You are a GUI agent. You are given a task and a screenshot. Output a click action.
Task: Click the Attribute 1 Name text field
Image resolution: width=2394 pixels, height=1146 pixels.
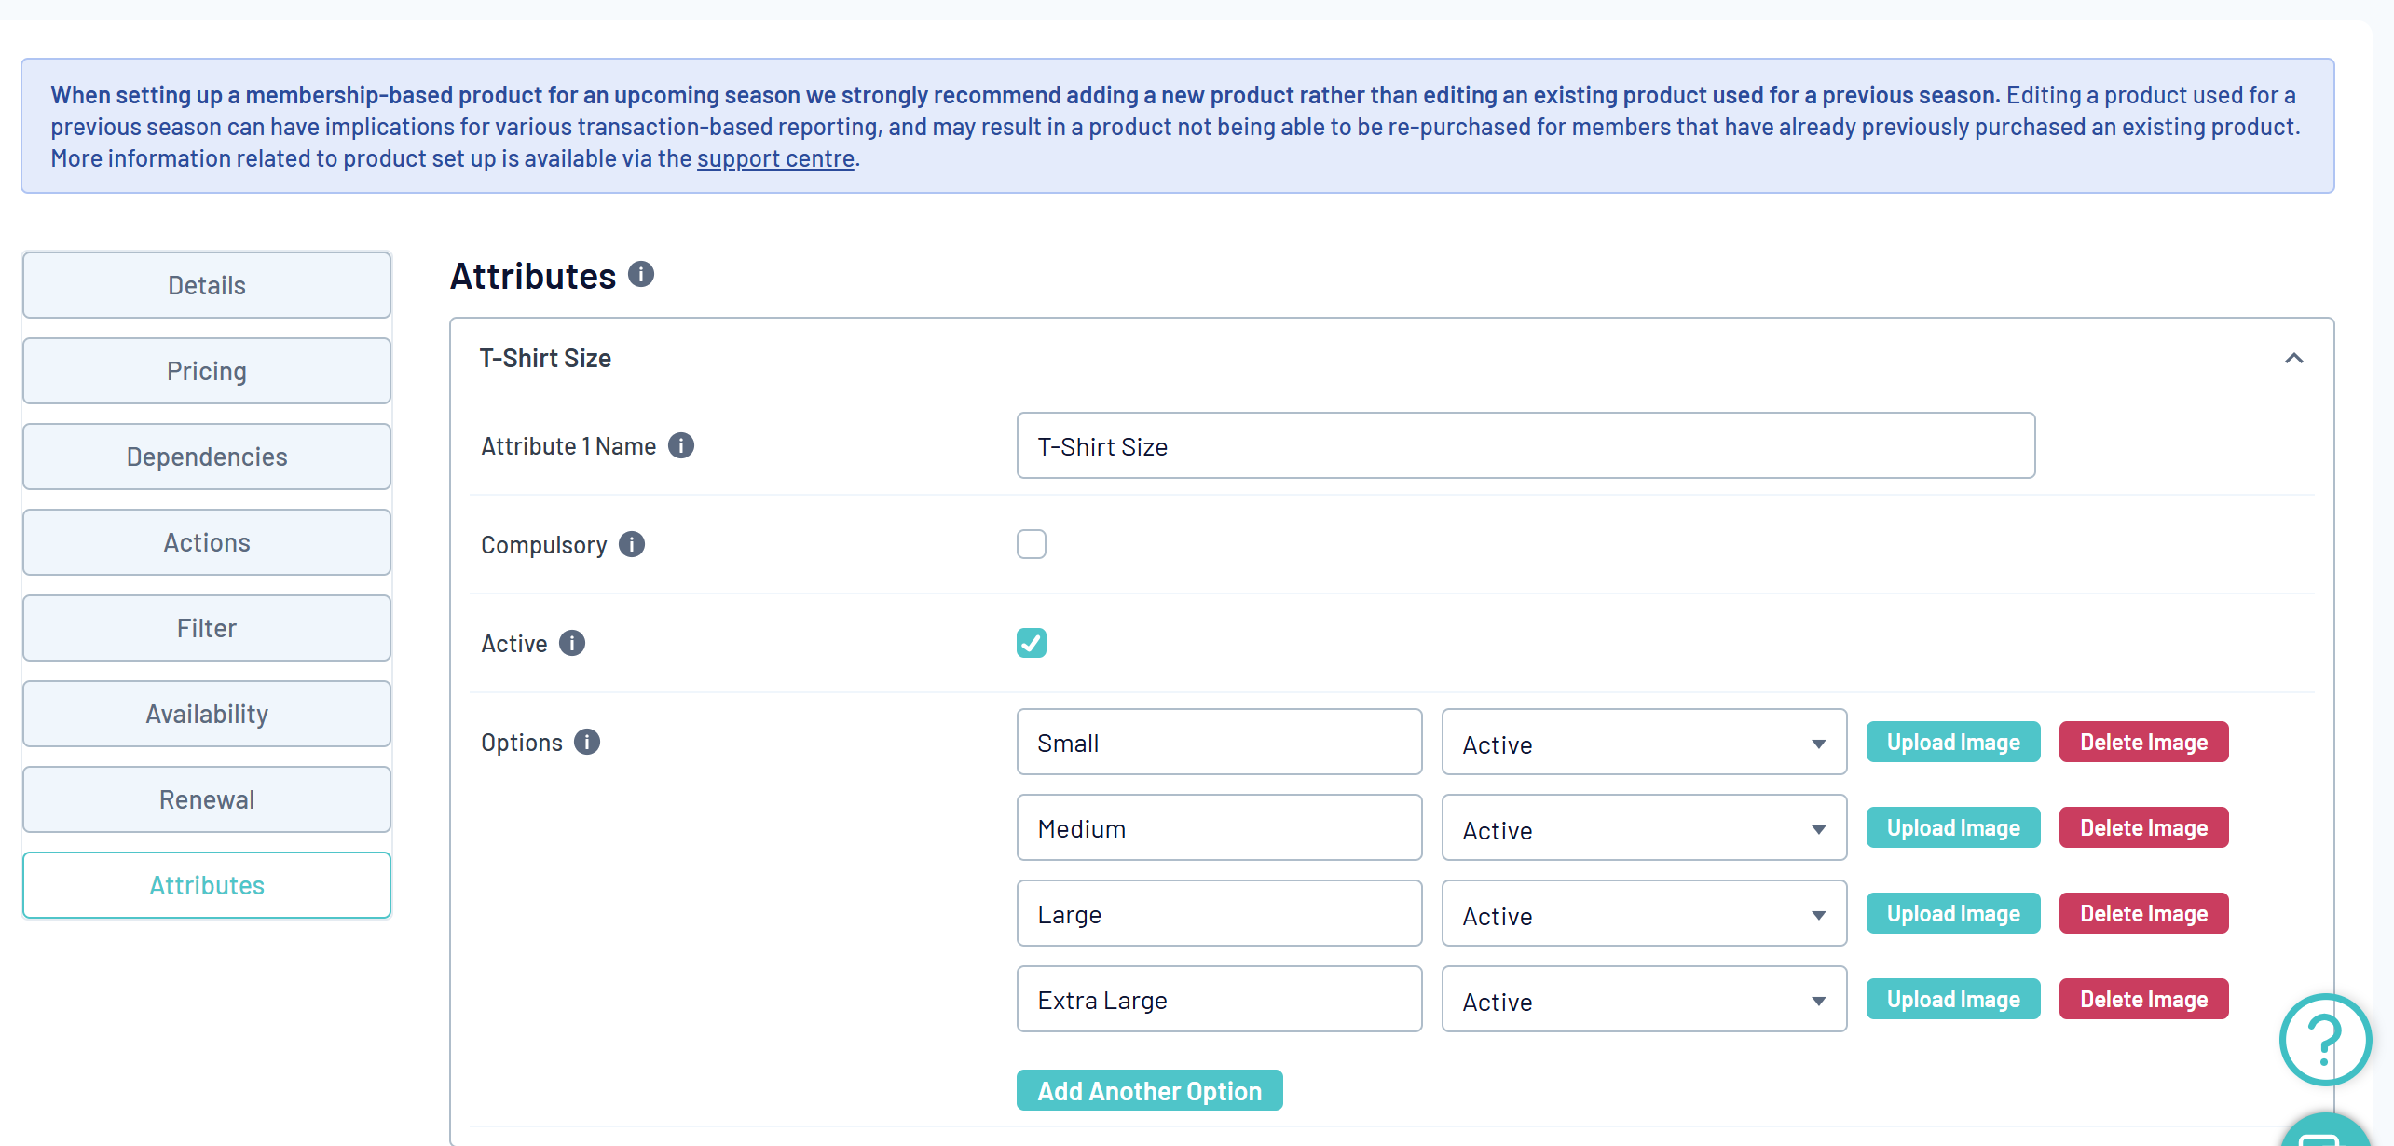pyautogui.click(x=1525, y=446)
